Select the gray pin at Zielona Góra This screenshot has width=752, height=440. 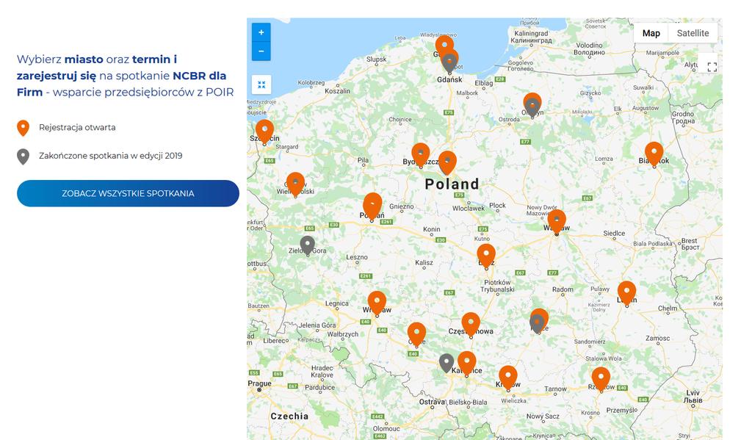coord(308,245)
